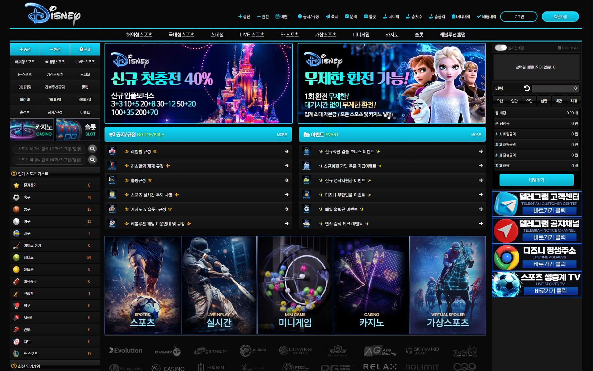This screenshot has height=371, width=593.
Task: Open 즐겨찾기 star favorites row
Action: tap(55, 185)
